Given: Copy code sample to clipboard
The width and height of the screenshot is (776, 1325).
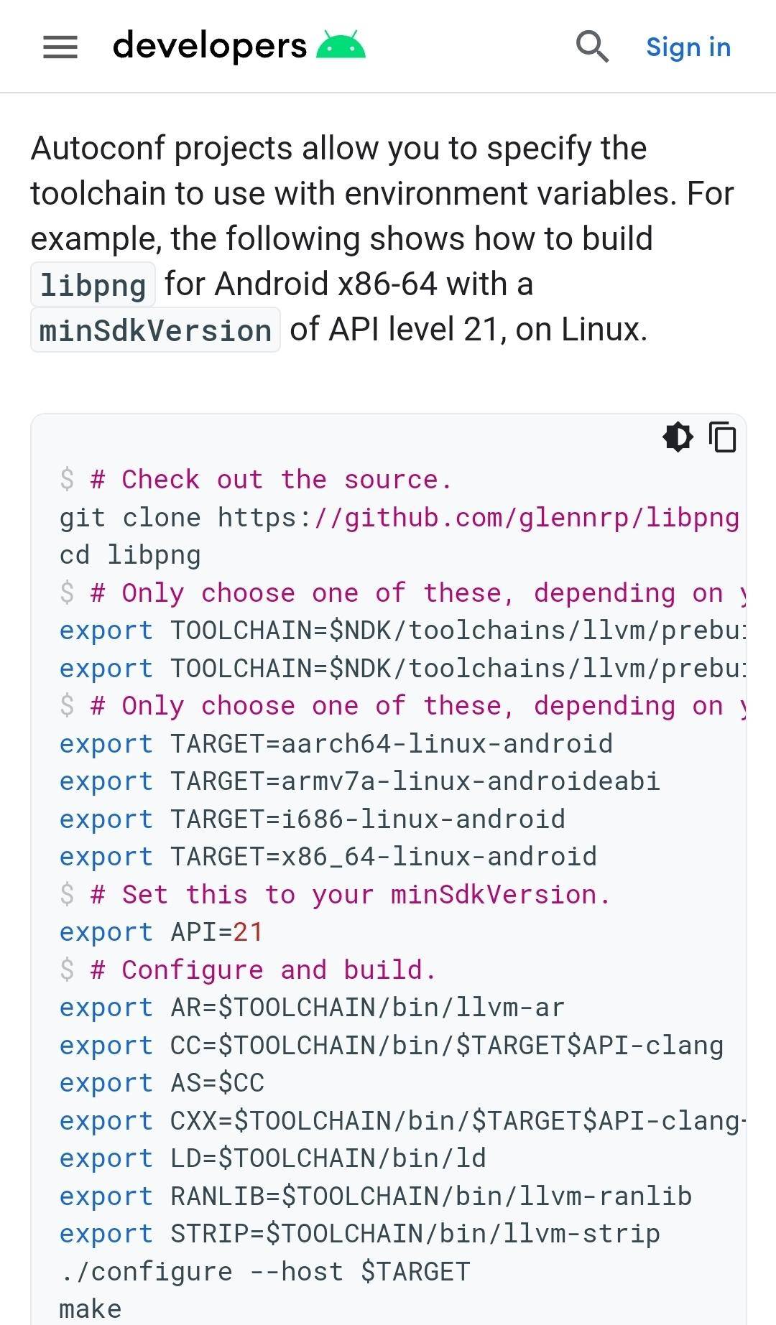Looking at the screenshot, I should [x=723, y=437].
